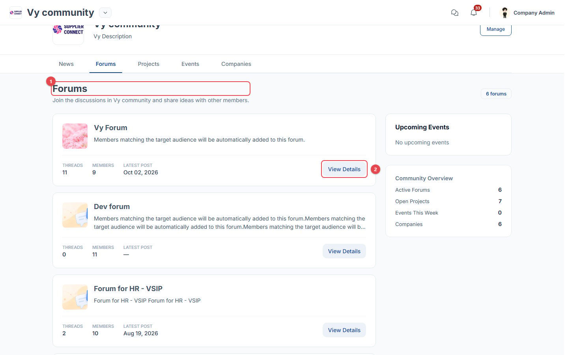Viewport: 568px width, 355px height.
Task: Open the chat messages icon
Action: click(455, 13)
